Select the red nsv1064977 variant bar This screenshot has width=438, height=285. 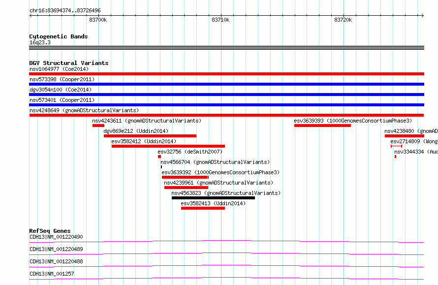(226, 74)
